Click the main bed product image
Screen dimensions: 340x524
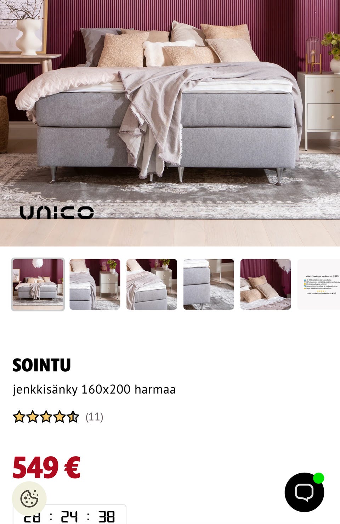(x=170, y=123)
